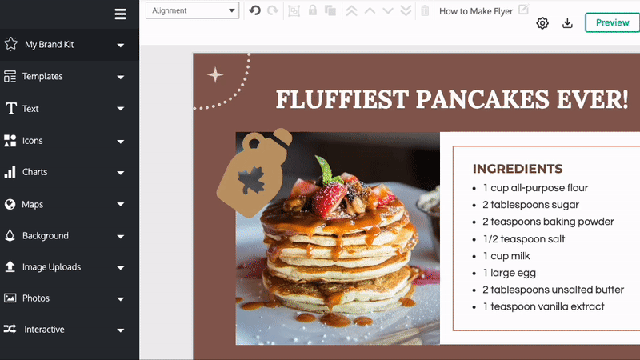Click the trash delete icon
The height and width of the screenshot is (360, 640).
[425, 10]
